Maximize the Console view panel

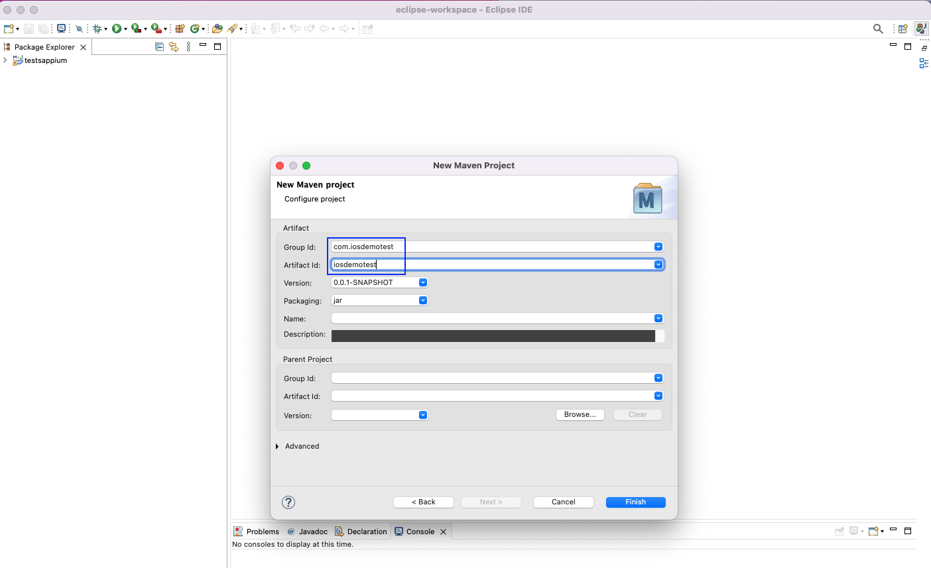[908, 530]
